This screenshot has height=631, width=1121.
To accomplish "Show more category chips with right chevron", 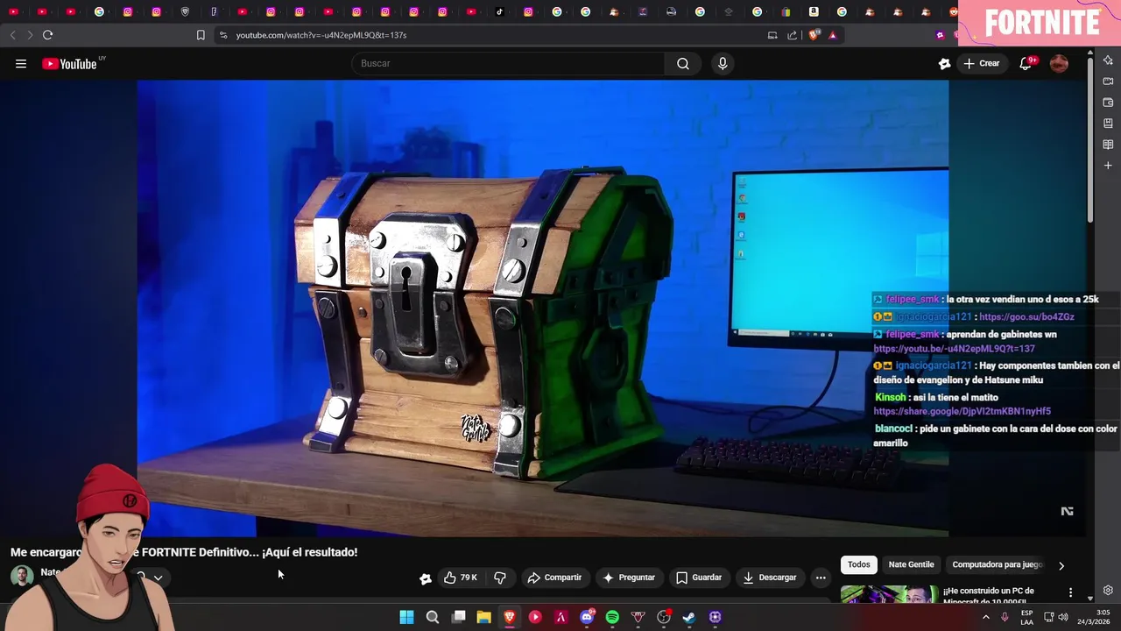I will (x=1061, y=565).
